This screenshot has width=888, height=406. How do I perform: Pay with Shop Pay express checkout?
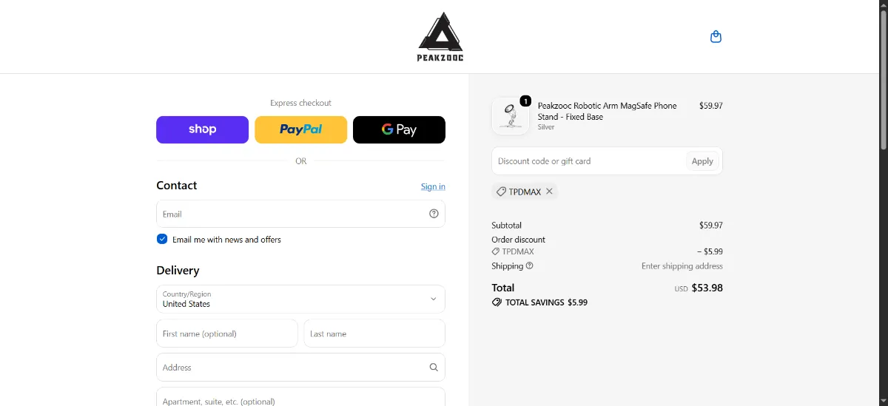(x=202, y=129)
